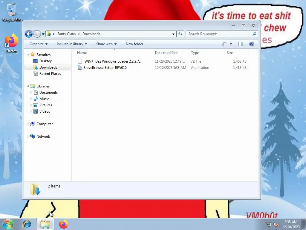Click the 7Z File type cell
Screen dimensions: 306x230
click(196, 61)
